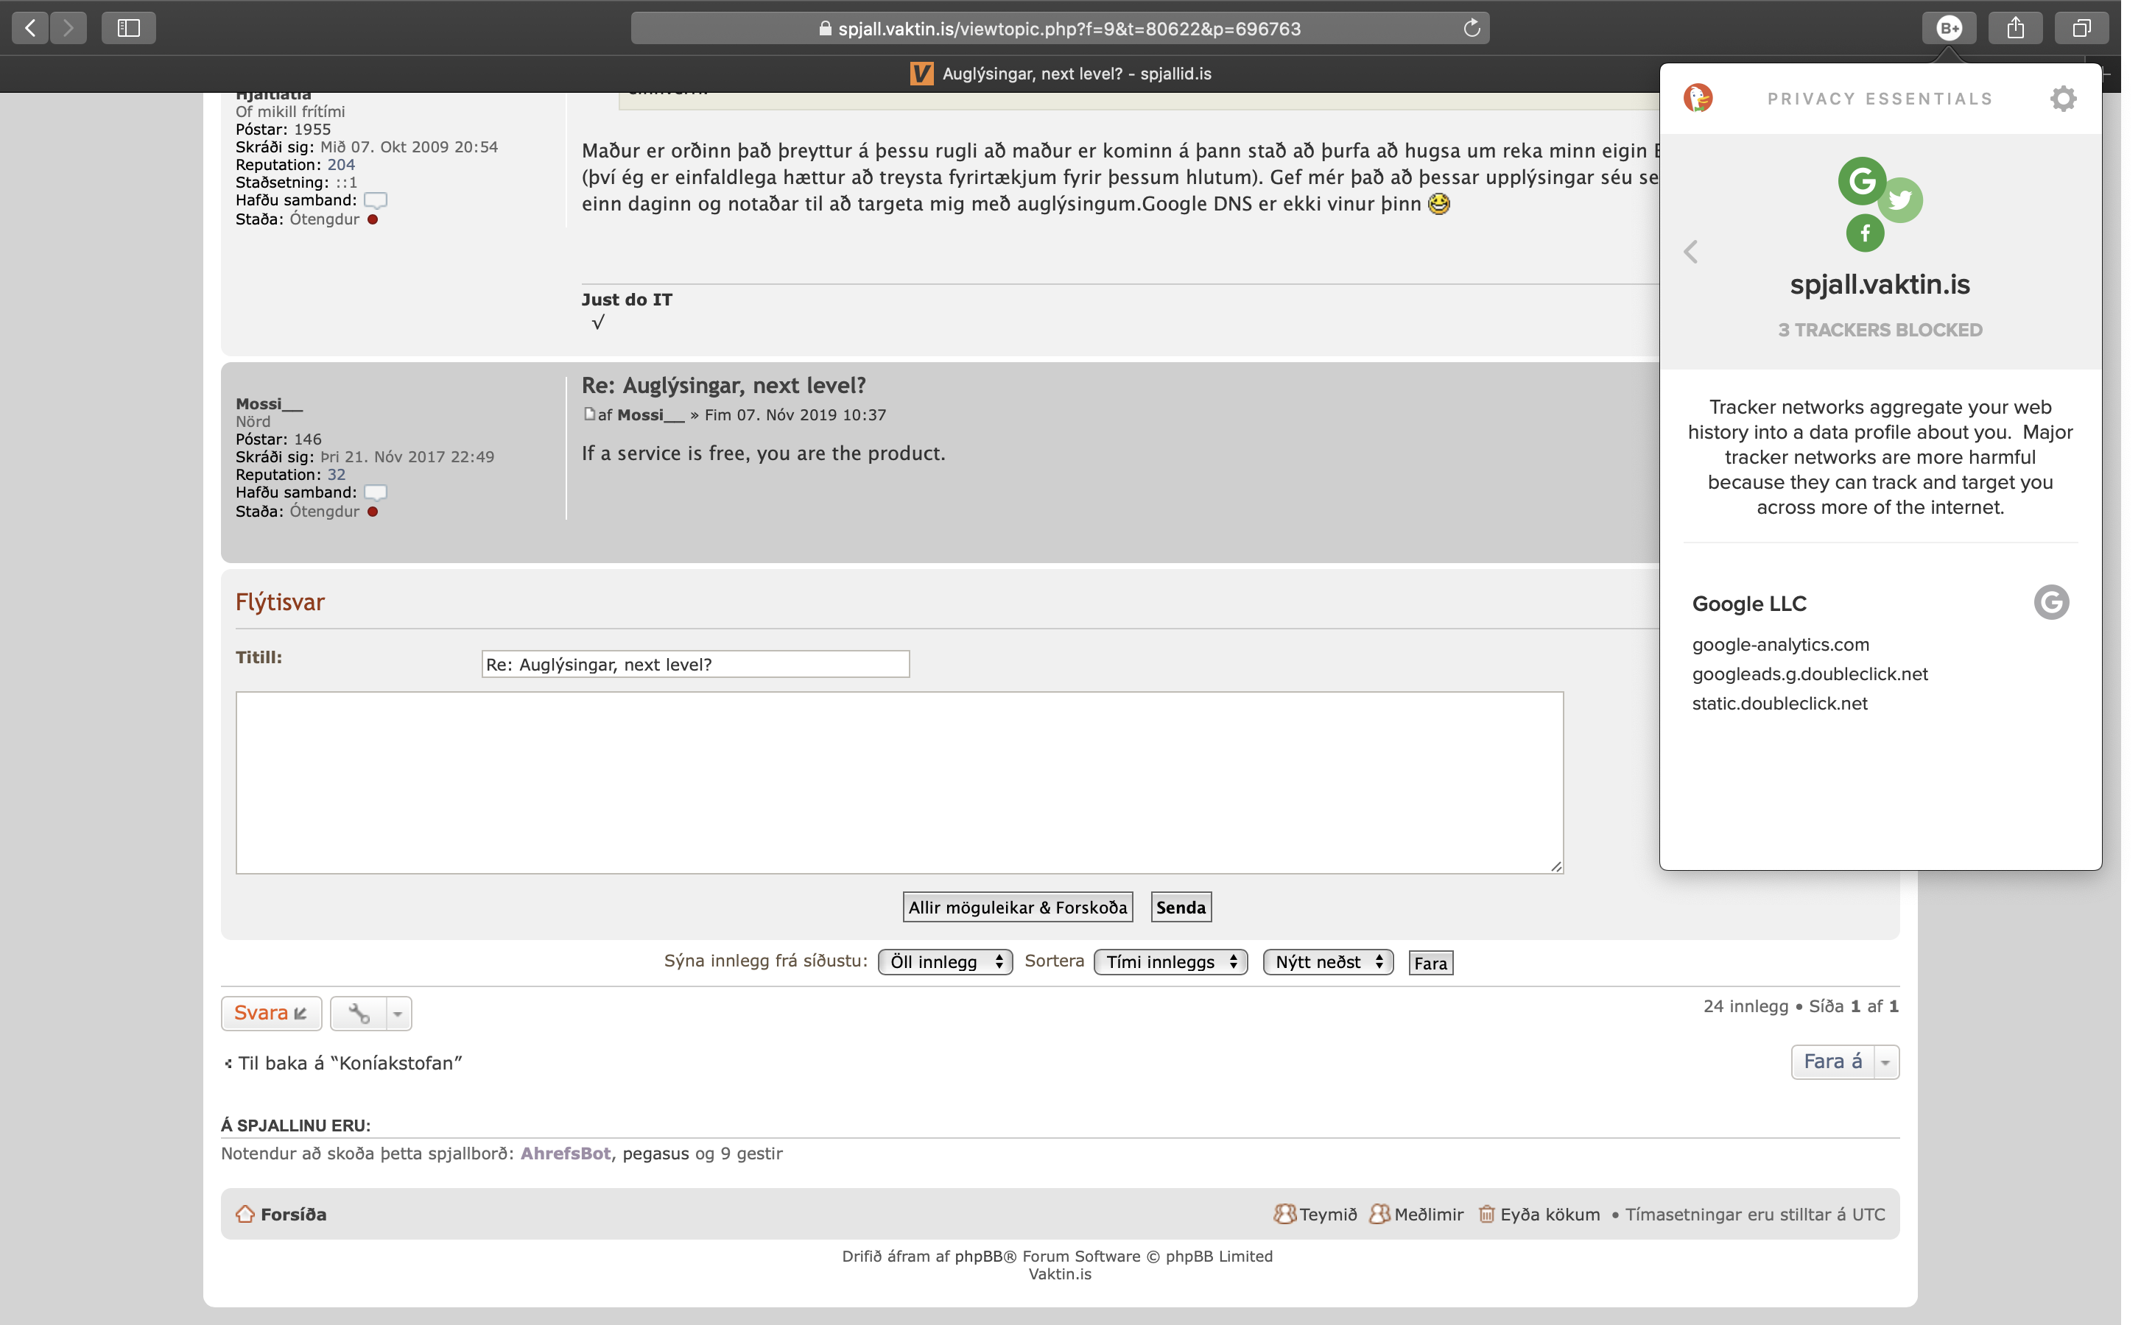Click the Senda submit button

point(1180,907)
